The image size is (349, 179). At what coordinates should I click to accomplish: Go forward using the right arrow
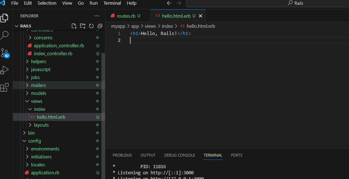click(x=179, y=3)
